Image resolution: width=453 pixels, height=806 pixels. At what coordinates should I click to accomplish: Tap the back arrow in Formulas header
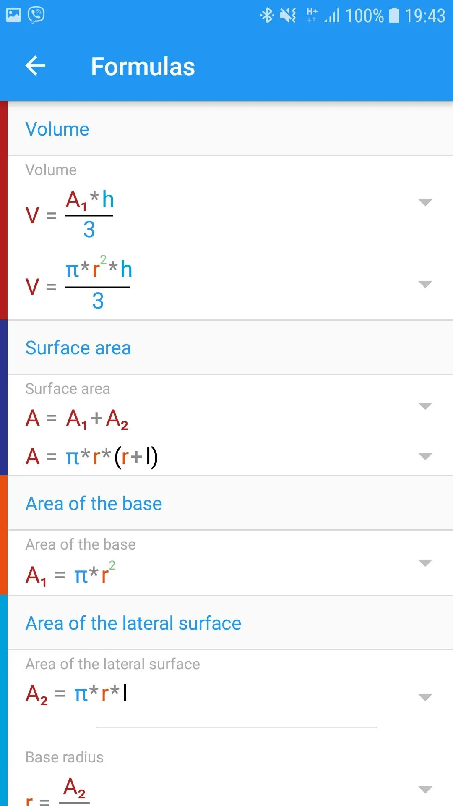click(x=35, y=66)
